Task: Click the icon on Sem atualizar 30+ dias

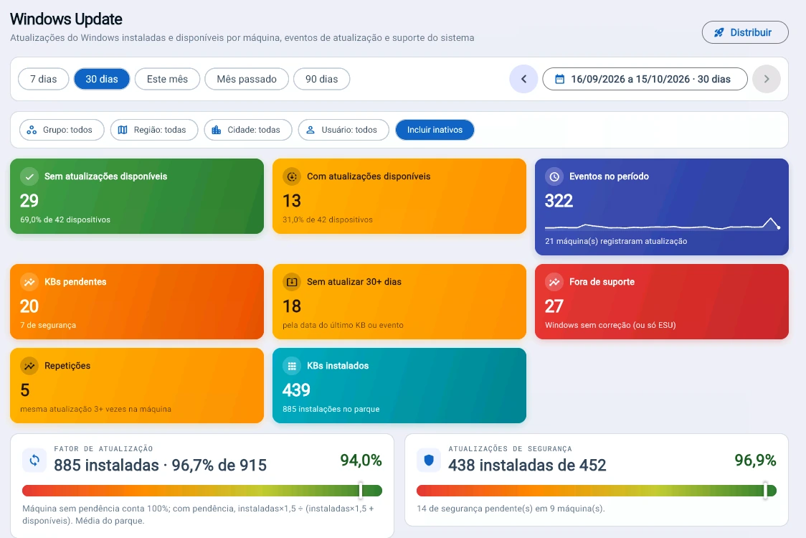Action: 292,282
